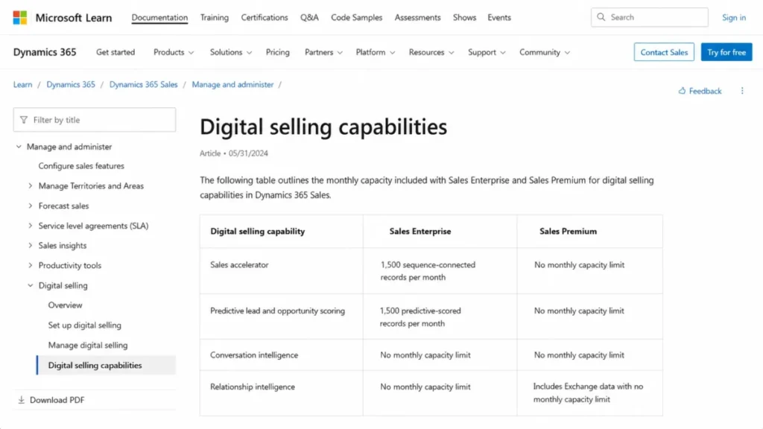Expand Manage Territories and Areas

coord(30,185)
